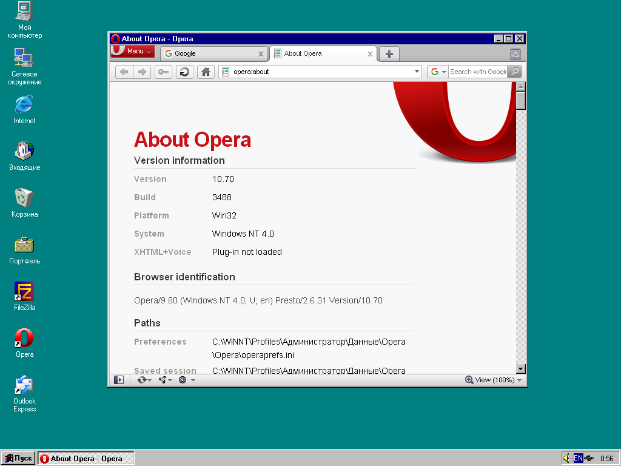This screenshot has width=621, height=466.
Task: Open the Internet Explorer desktop icon
Action: (24, 109)
